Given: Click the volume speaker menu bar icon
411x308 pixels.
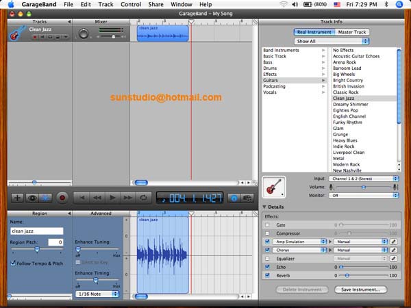Looking at the screenshot, I should 295,5.
